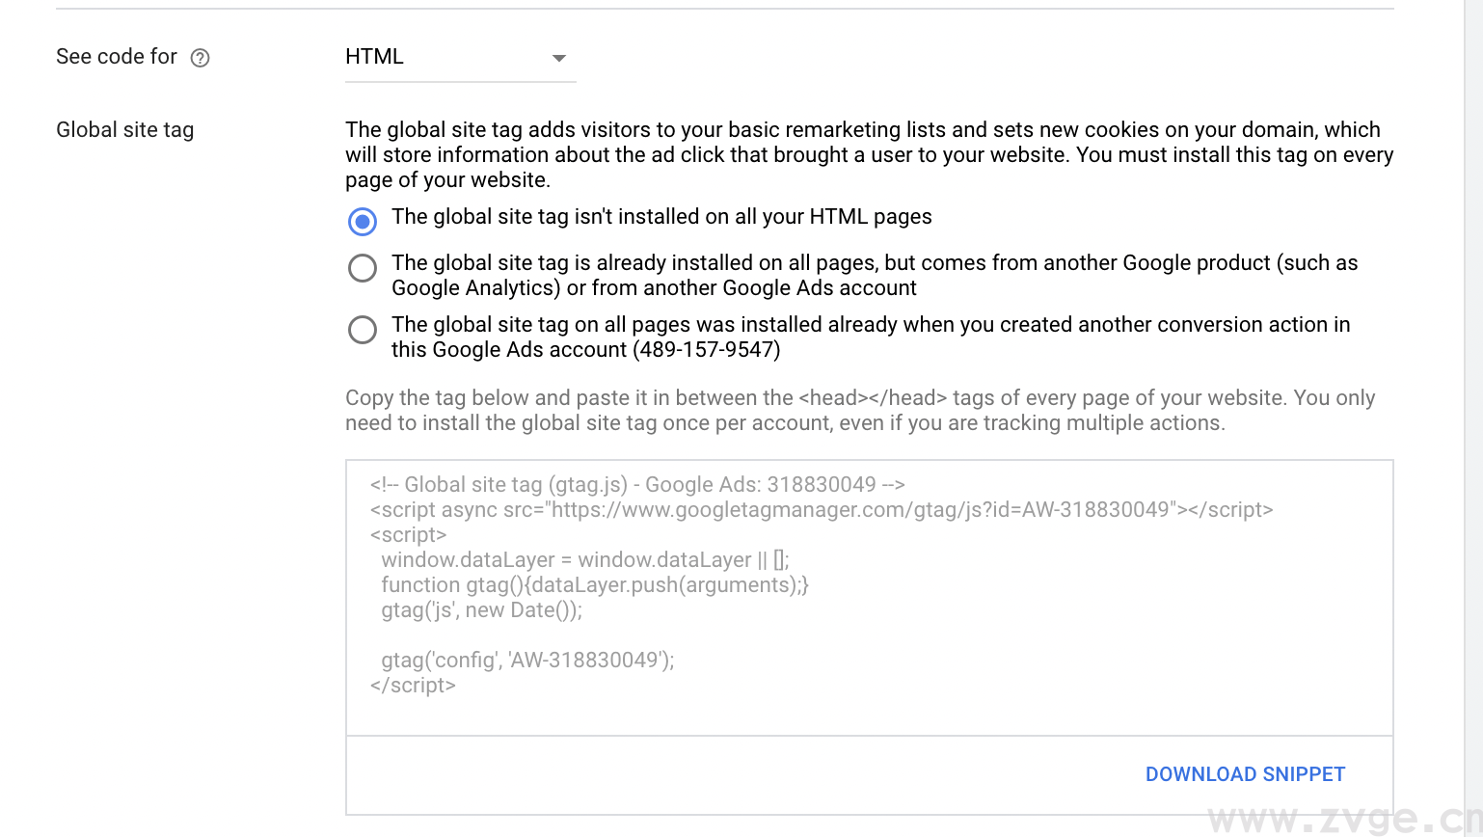Click the Download Snippet link
The height and width of the screenshot is (837, 1483).
(x=1245, y=774)
